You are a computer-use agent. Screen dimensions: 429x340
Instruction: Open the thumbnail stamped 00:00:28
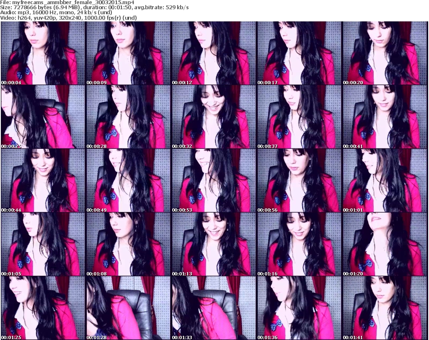point(128,117)
